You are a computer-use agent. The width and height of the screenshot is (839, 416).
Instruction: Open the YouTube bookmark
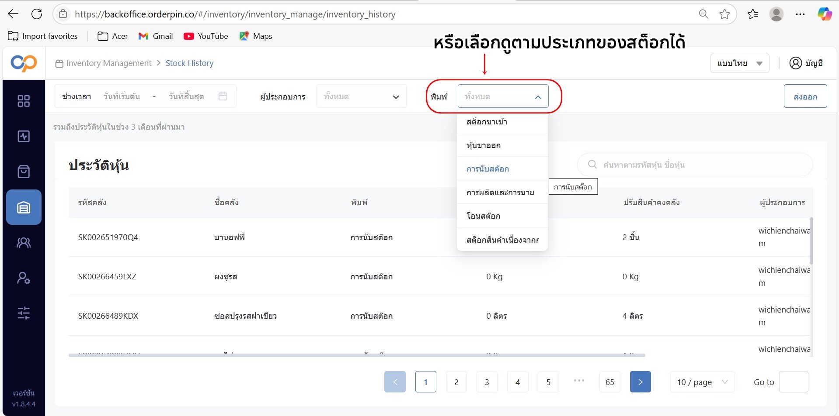click(206, 36)
